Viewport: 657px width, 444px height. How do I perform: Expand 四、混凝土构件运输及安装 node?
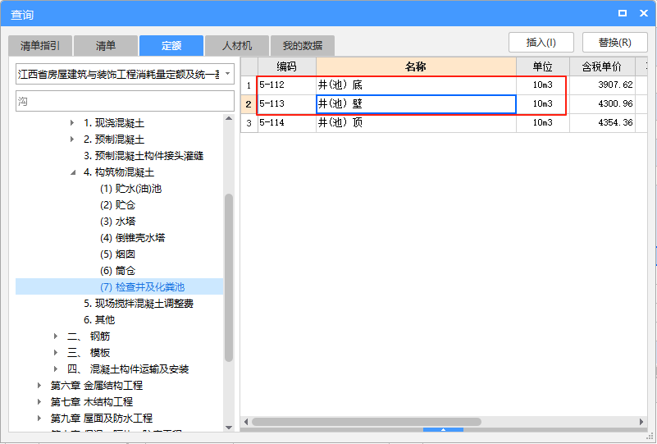[56, 368]
